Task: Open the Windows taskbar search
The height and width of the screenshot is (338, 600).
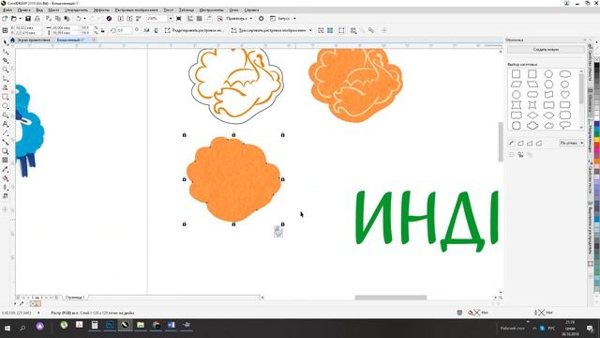Action: point(22,328)
